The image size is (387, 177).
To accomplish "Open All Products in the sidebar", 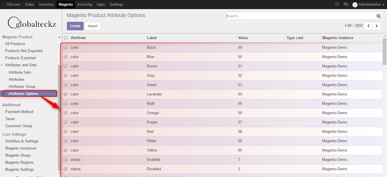I will tap(15, 44).
